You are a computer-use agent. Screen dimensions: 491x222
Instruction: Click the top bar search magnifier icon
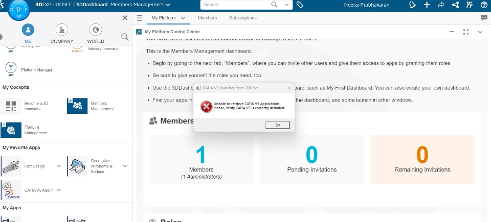(274, 5)
